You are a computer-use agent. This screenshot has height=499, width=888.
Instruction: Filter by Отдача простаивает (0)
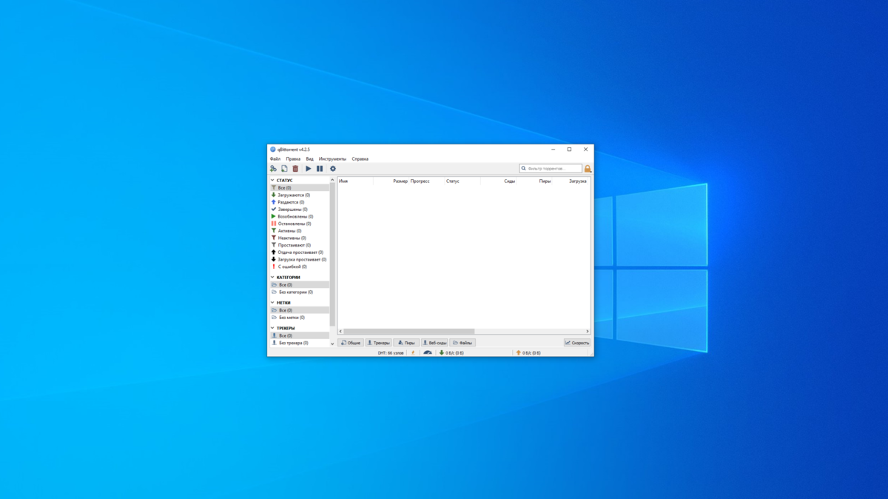(299, 252)
